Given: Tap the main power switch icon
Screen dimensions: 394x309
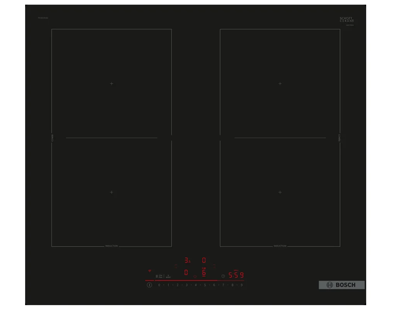Looking at the screenshot, I should (x=149, y=285).
